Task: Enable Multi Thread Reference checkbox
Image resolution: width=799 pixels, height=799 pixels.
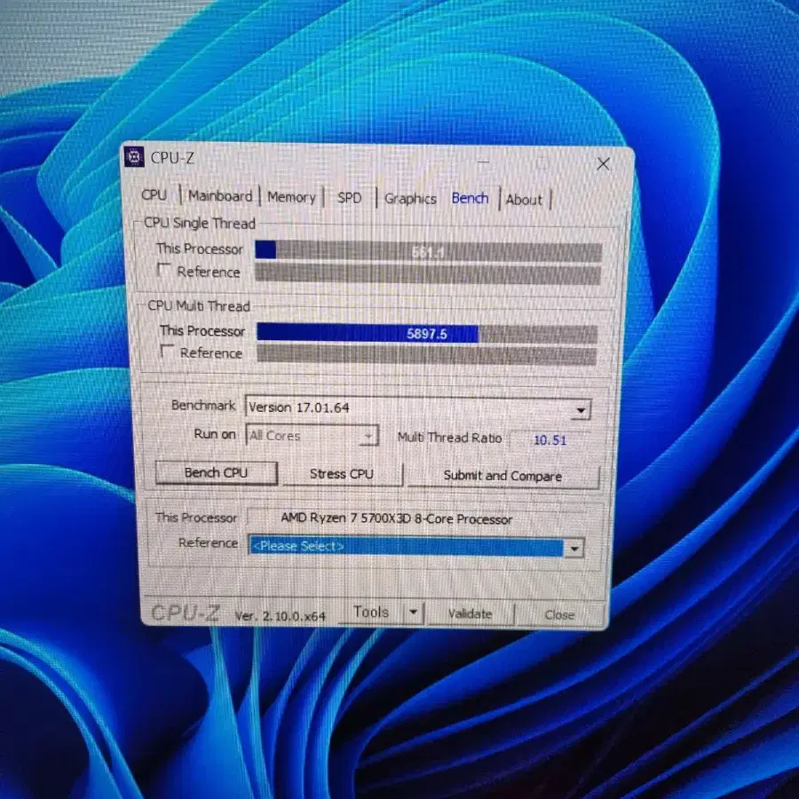Action: tap(167, 351)
